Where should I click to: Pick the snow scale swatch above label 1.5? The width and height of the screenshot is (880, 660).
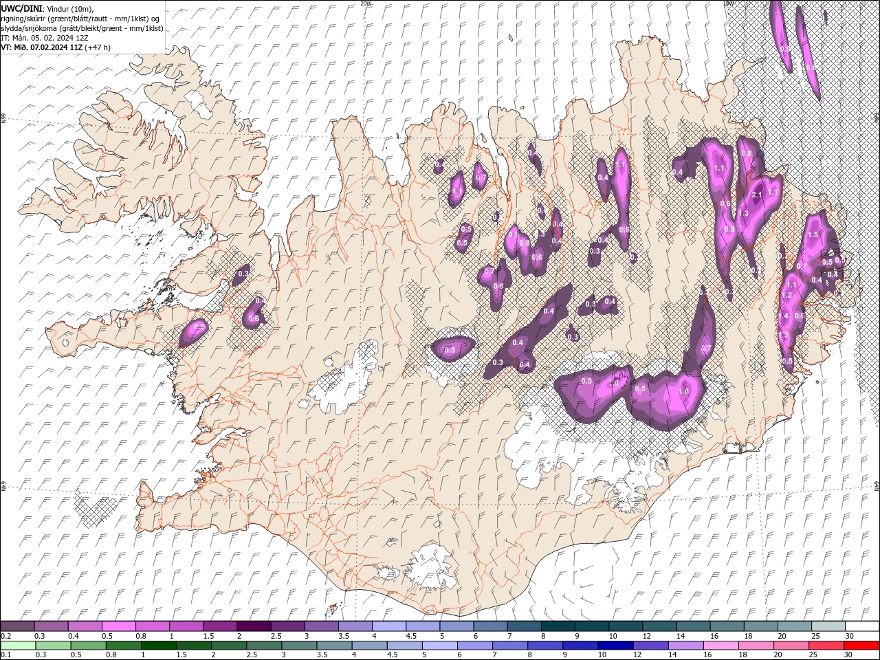click(220, 626)
